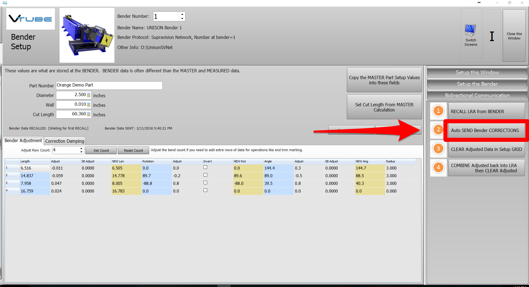
Task: Expand the Setup this Window section
Action: point(477,73)
